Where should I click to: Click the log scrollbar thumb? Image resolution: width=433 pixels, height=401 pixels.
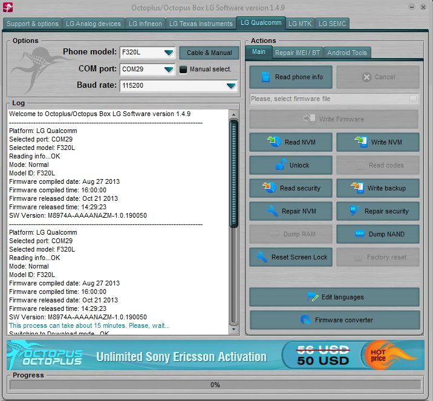pyautogui.click(x=233, y=174)
